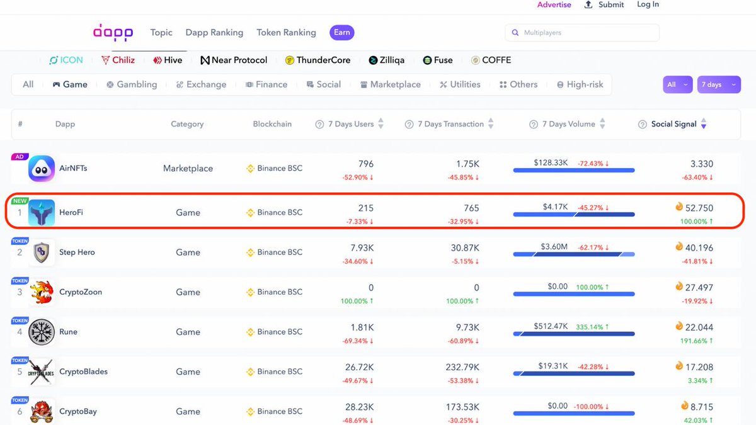Select the Game category tab
Image resolution: width=756 pixels, height=425 pixels.
point(70,84)
